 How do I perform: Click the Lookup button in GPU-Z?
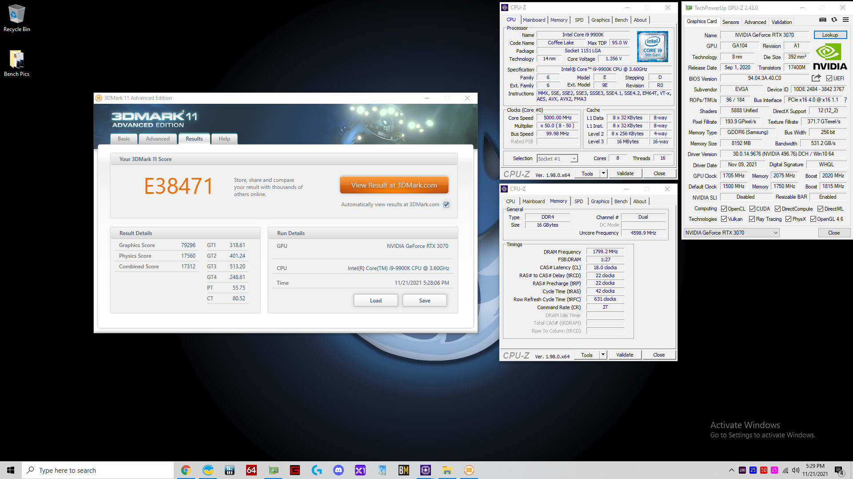coord(830,35)
